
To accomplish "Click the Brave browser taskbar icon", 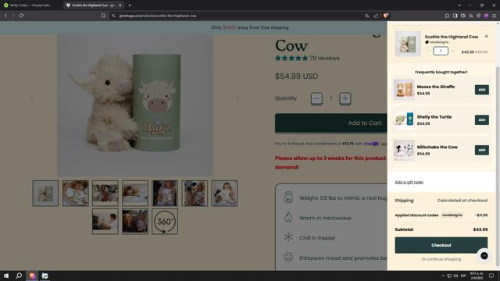I will [32, 276].
